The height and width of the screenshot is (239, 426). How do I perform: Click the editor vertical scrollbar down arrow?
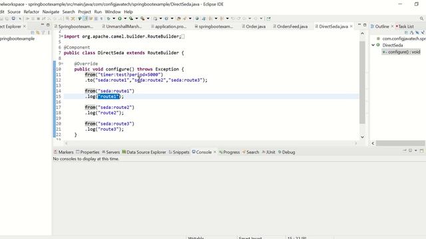pos(362,137)
